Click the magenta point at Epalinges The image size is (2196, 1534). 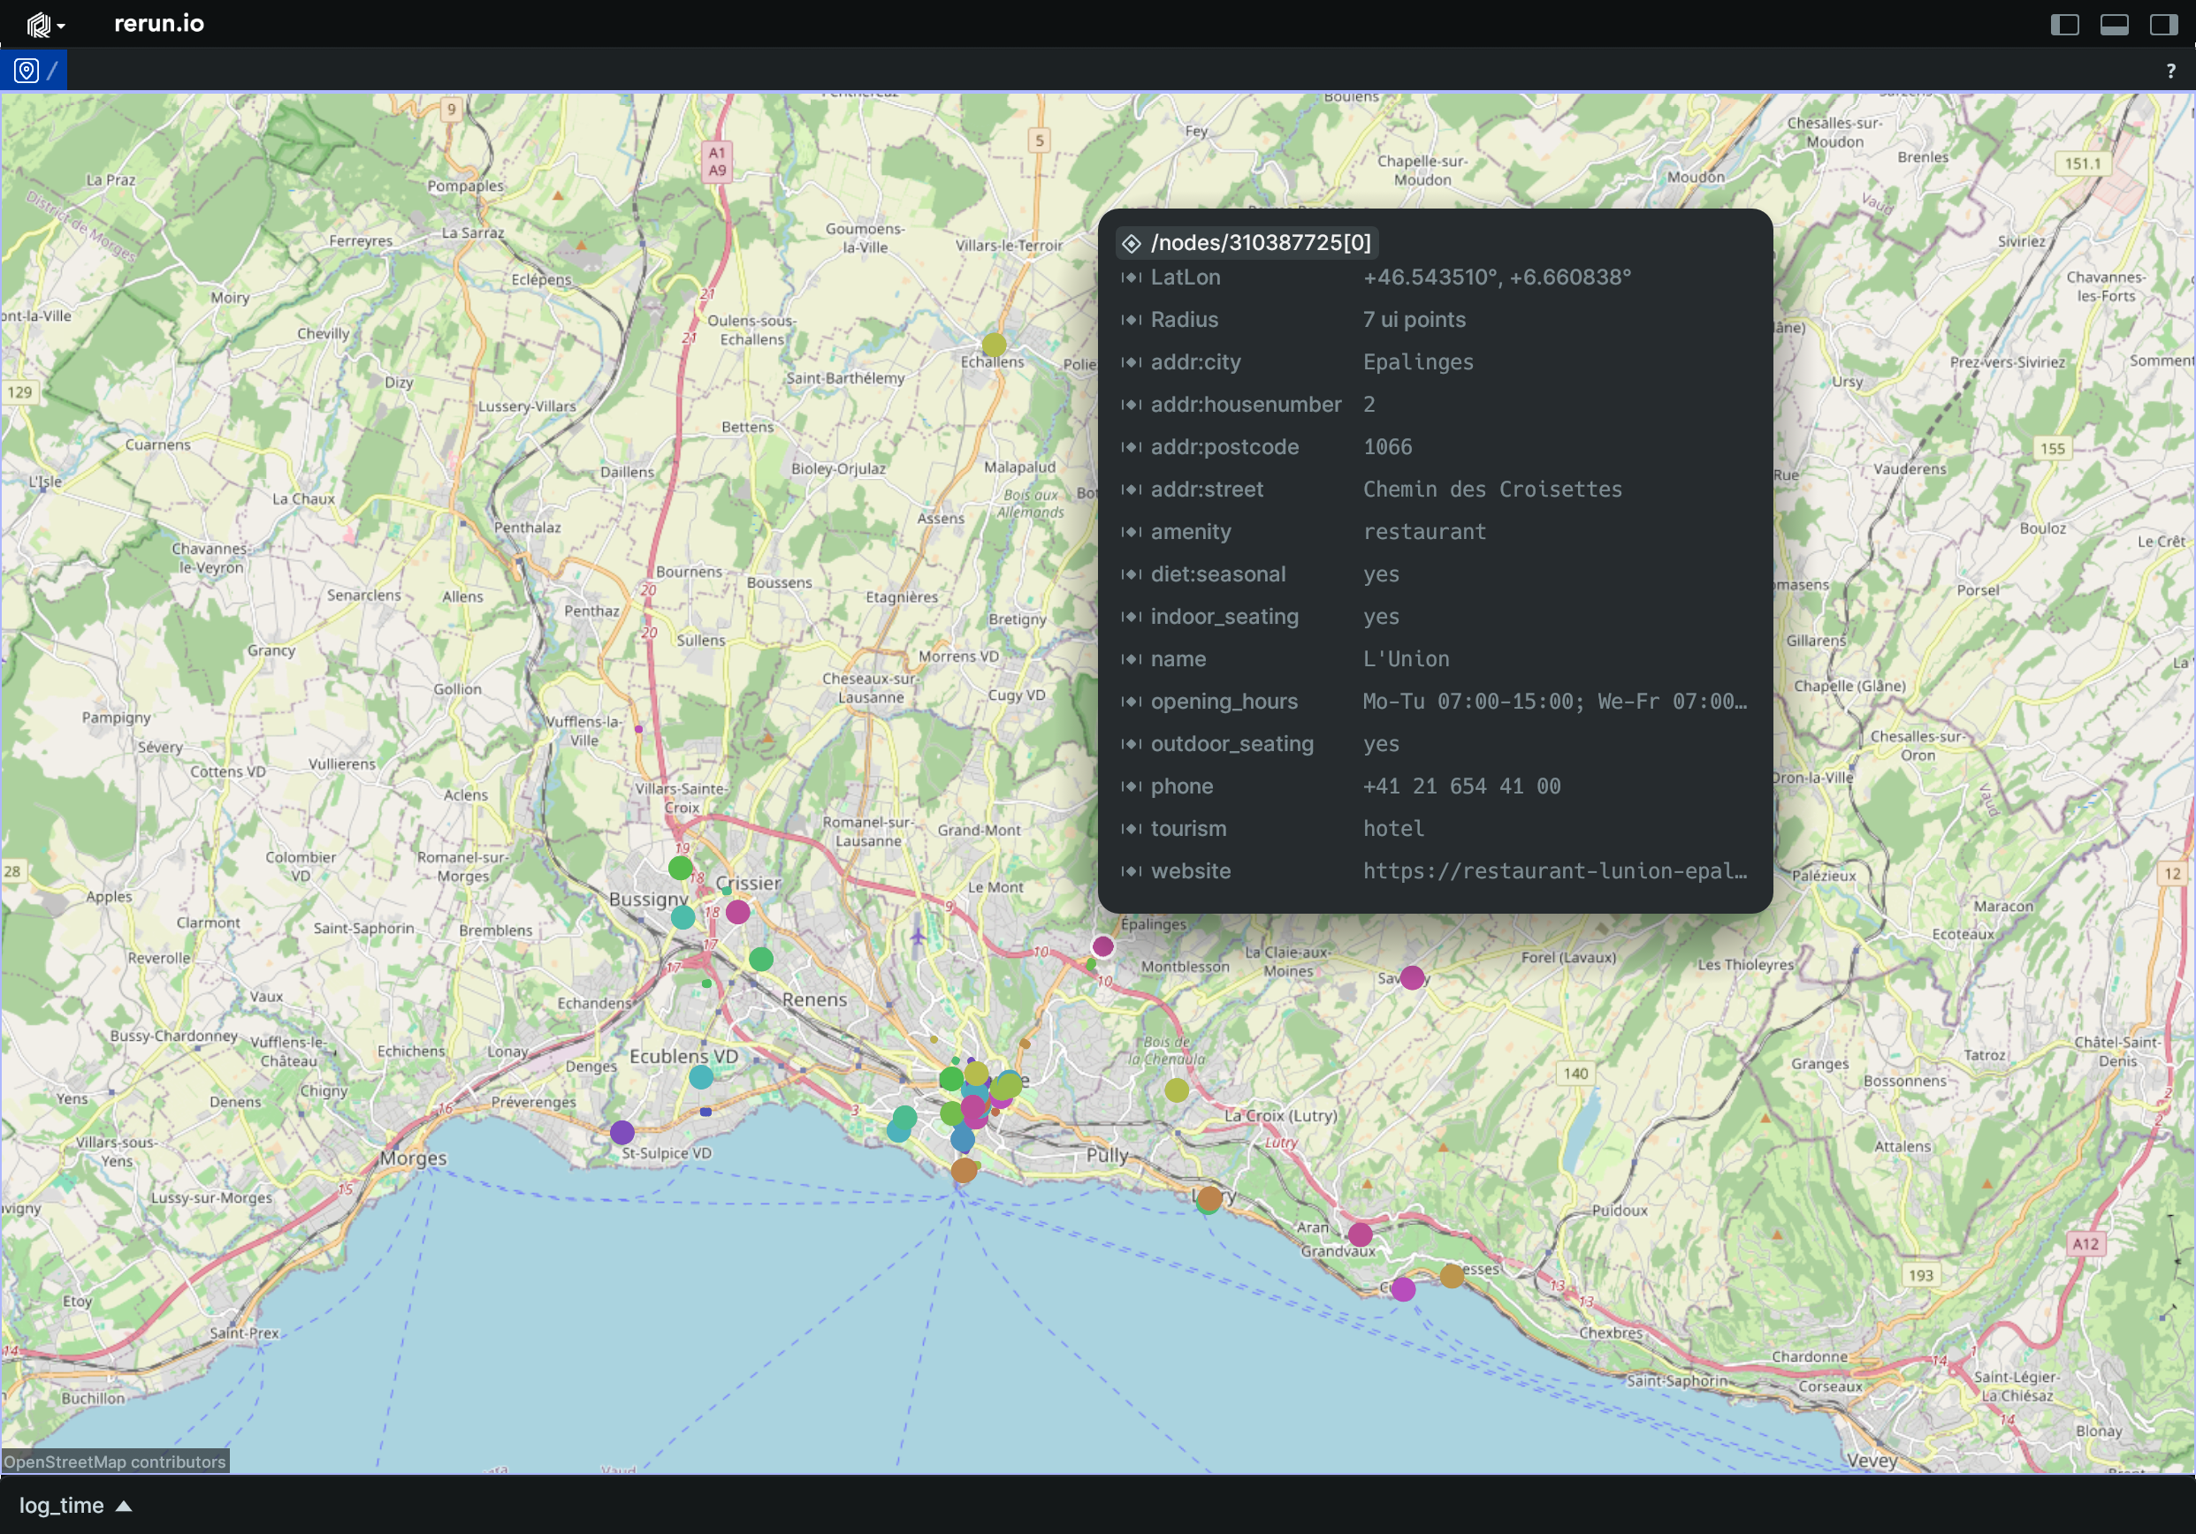point(1102,946)
